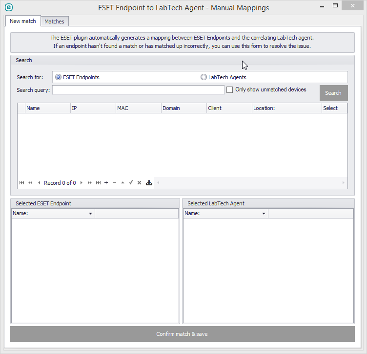The image size is (367, 354).
Task: Sort by MAC column header
Action: click(x=139, y=108)
